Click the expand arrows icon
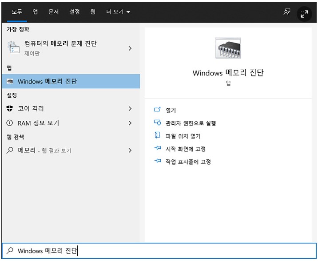318x261 pixels. (x=304, y=14)
